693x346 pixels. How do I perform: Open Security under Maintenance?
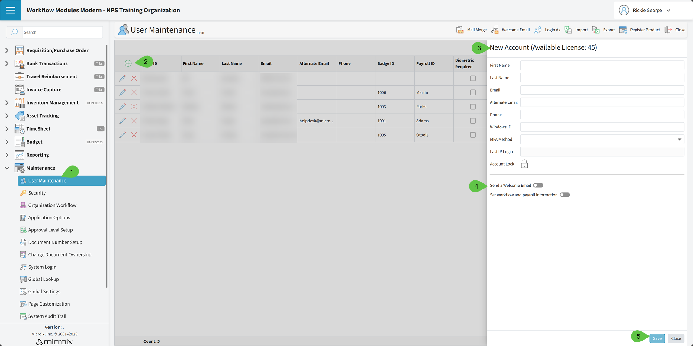[x=37, y=193]
